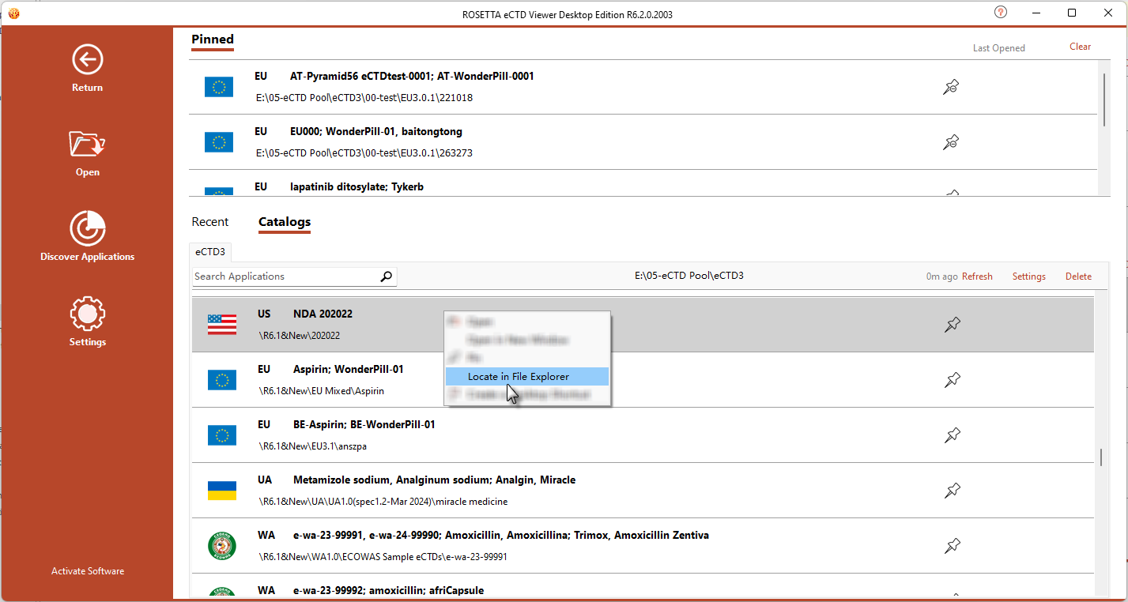
Task: Click the Pinned section header
Action: [213, 40]
